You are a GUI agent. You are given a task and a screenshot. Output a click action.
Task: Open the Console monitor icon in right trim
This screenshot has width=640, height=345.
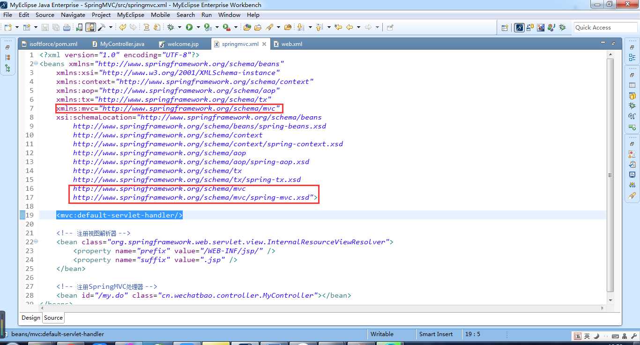pyautogui.click(x=632, y=175)
